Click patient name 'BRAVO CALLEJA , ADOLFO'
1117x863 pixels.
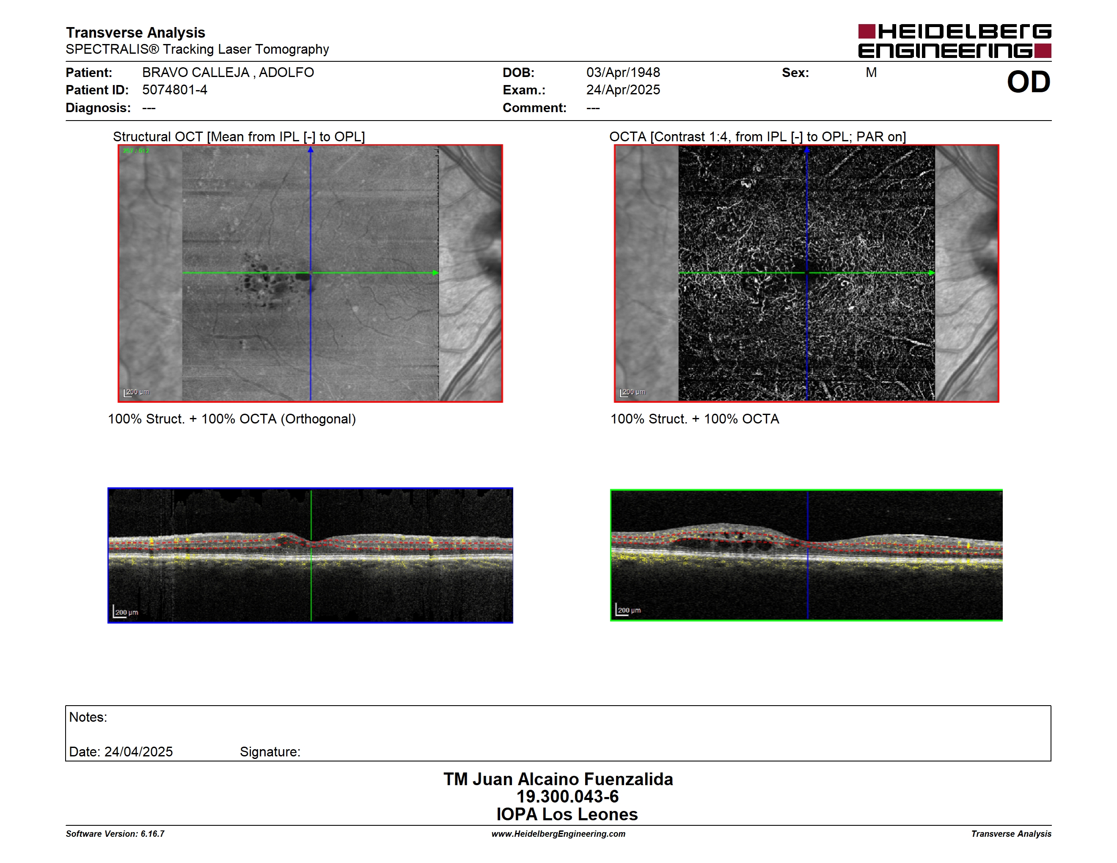228,73
